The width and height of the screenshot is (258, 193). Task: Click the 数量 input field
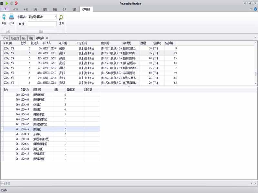click(42, 24)
